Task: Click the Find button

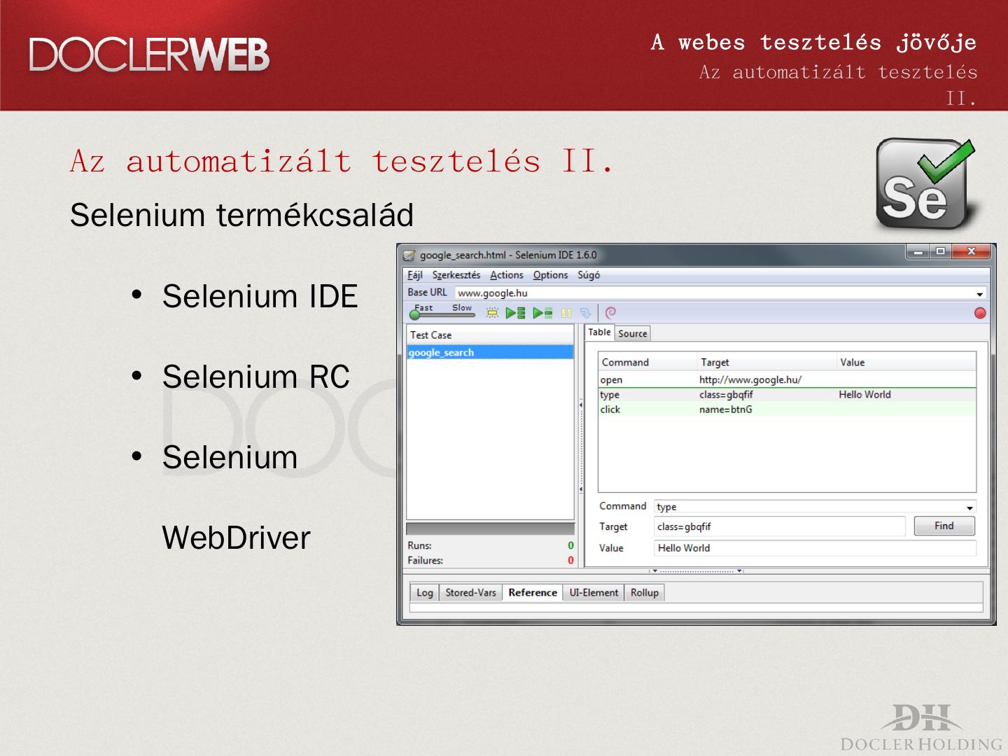Action: point(944,526)
